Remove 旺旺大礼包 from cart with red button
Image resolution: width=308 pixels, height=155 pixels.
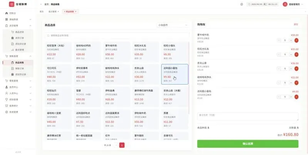pyautogui.click(x=296, y=55)
